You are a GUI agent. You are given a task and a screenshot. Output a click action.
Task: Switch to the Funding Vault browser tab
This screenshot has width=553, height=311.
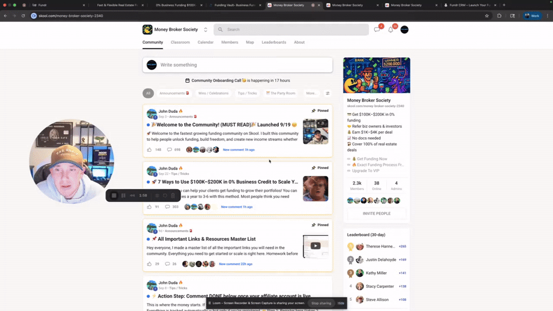[x=234, y=5]
